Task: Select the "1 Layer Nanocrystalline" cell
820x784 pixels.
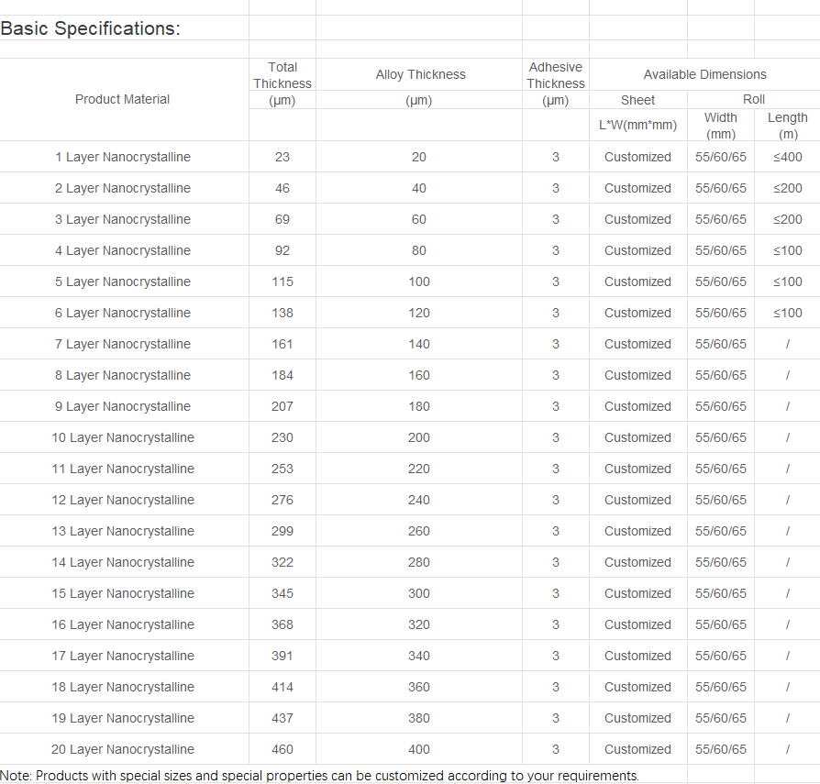Action: tap(123, 157)
